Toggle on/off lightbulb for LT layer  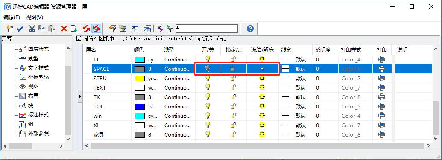click(x=208, y=59)
